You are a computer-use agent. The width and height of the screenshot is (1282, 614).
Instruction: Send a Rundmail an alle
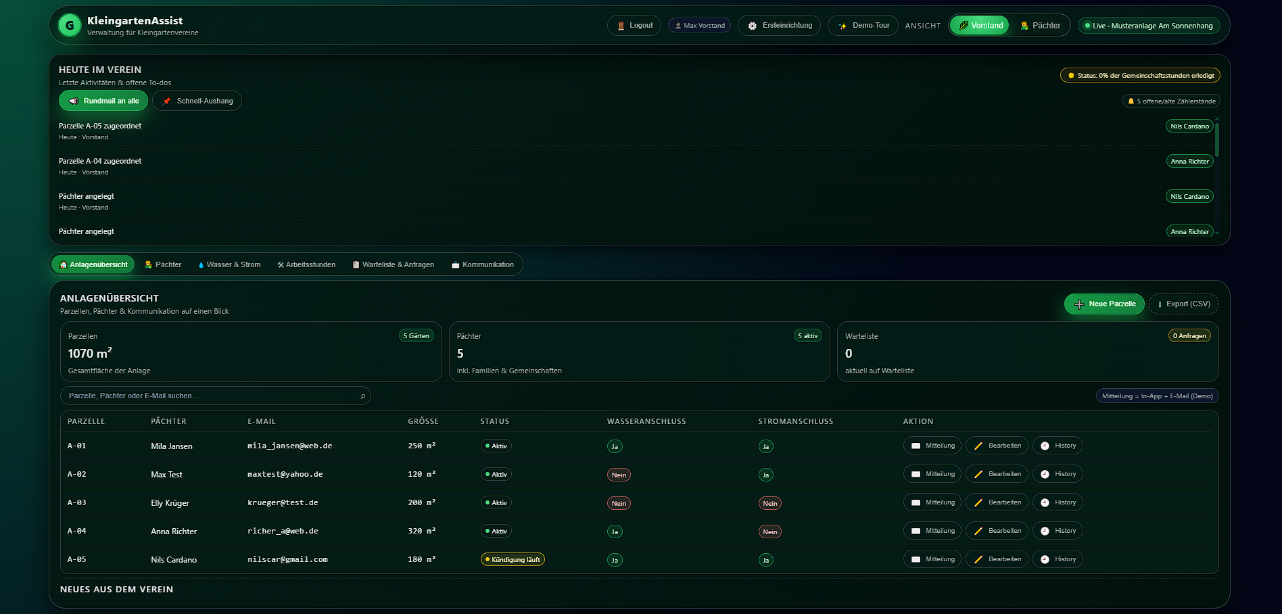103,101
